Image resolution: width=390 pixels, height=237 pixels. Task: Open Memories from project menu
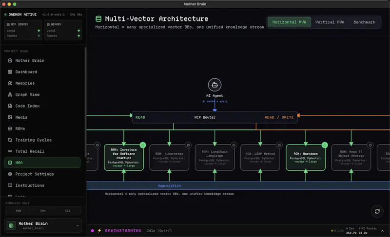(42, 83)
